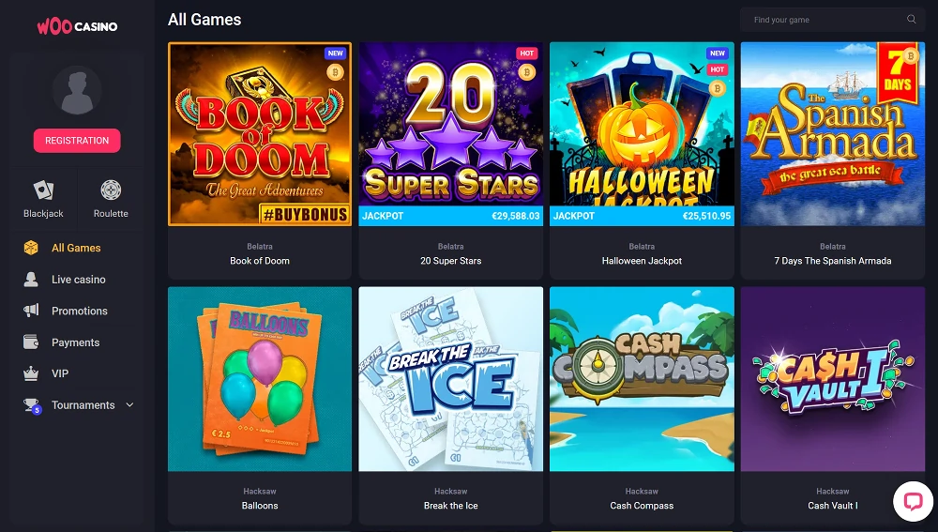Open the Blackjack cards icon
Image resolution: width=938 pixels, height=532 pixels.
point(43,190)
